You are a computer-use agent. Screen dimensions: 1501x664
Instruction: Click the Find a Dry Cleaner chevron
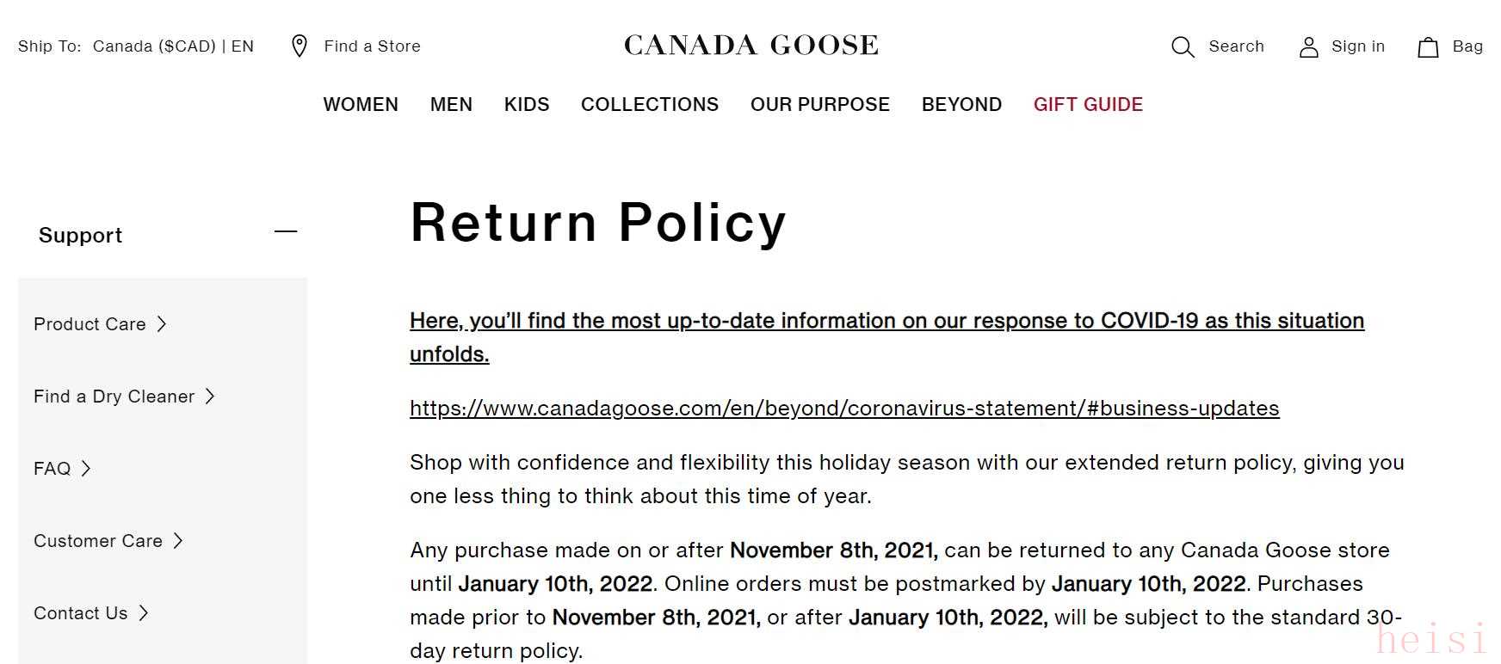click(210, 397)
